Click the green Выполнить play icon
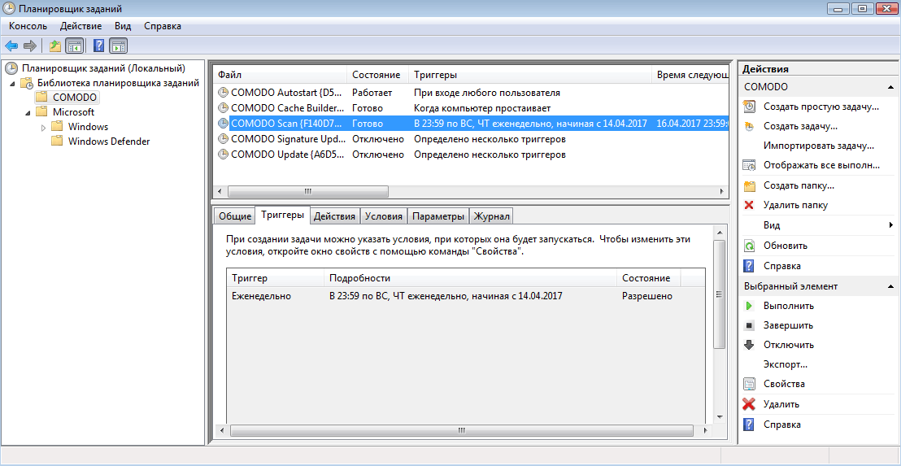The width and height of the screenshot is (901, 466). pyautogui.click(x=749, y=307)
